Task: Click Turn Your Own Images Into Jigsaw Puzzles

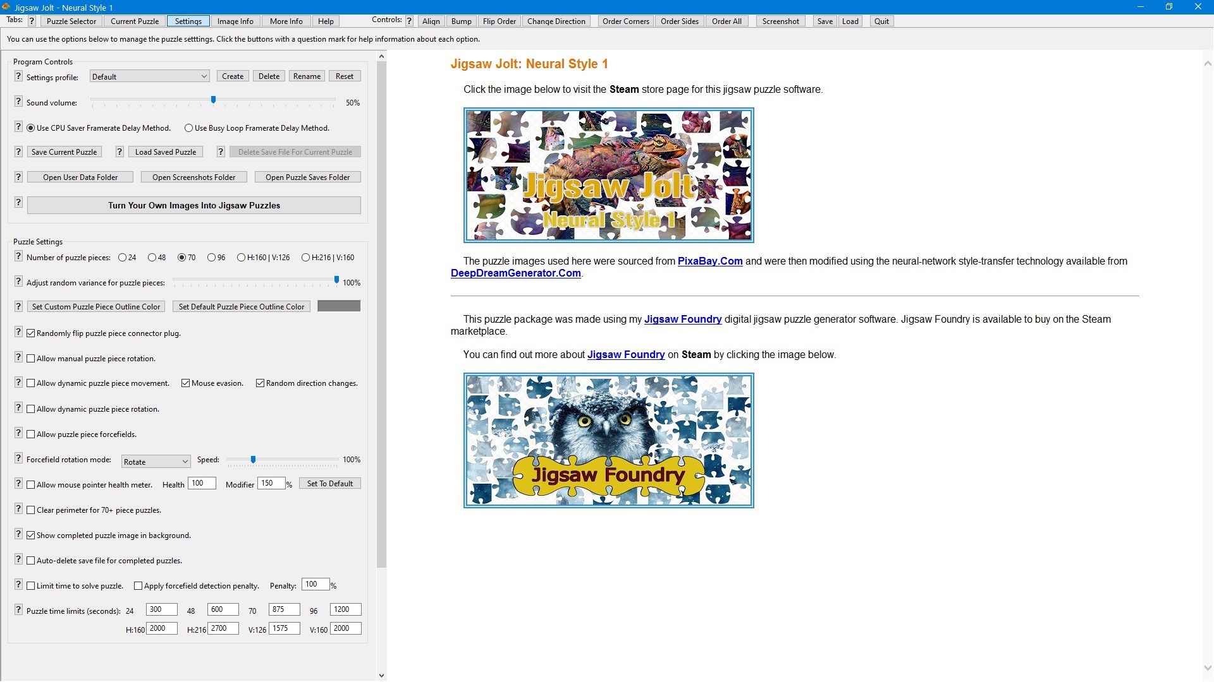Action: [x=193, y=205]
